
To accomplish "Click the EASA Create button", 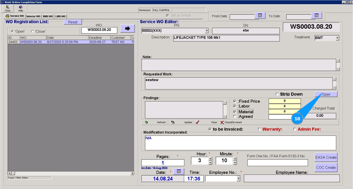I will pos(326,157).
